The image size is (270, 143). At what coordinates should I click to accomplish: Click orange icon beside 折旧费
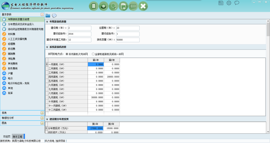pyautogui.click(x=4, y=49)
